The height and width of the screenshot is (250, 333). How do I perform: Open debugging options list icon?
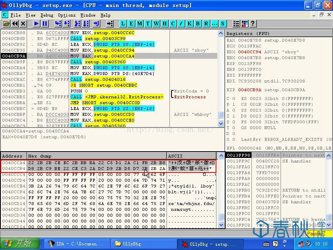[x=236, y=24]
